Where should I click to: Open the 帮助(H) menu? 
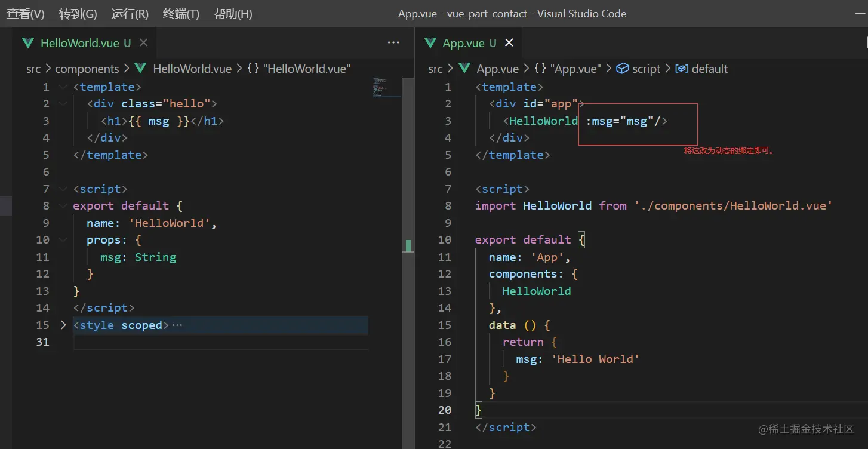[233, 14]
